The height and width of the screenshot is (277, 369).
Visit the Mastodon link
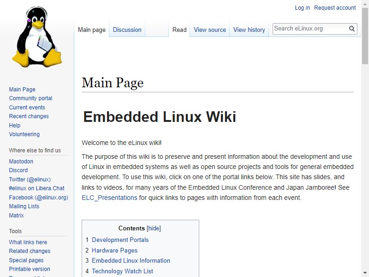point(21,162)
